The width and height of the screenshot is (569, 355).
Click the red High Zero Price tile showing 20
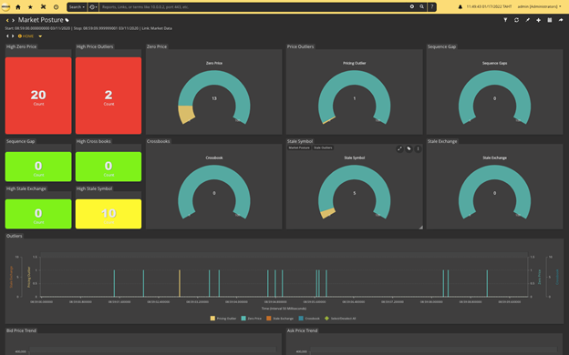tap(38, 96)
